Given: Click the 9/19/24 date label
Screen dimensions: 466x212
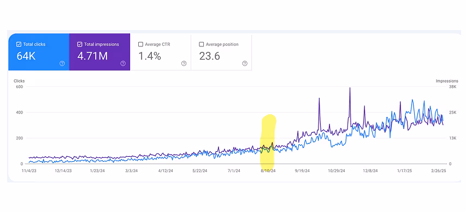Looking at the screenshot, I should click(x=302, y=171).
